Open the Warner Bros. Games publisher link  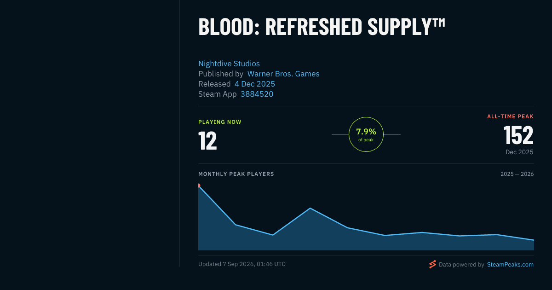point(283,74)
